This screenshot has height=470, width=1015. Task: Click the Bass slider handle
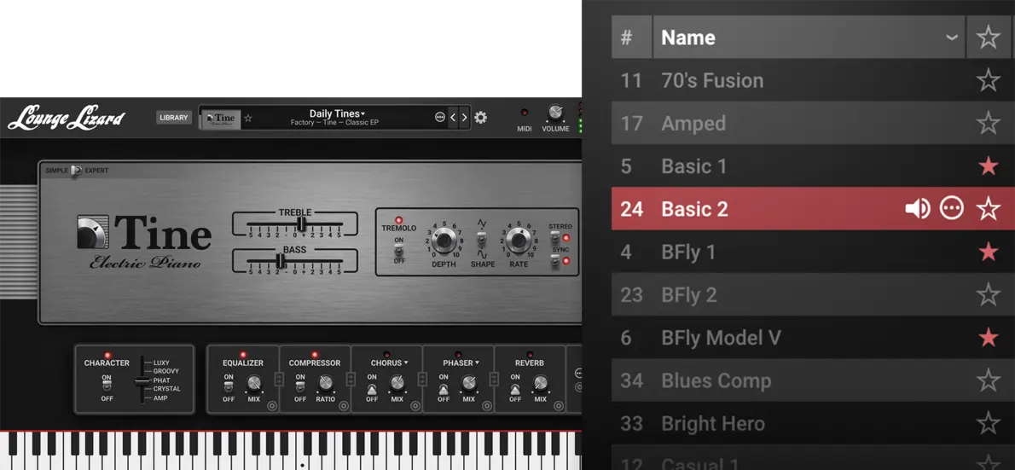(281, 261)
